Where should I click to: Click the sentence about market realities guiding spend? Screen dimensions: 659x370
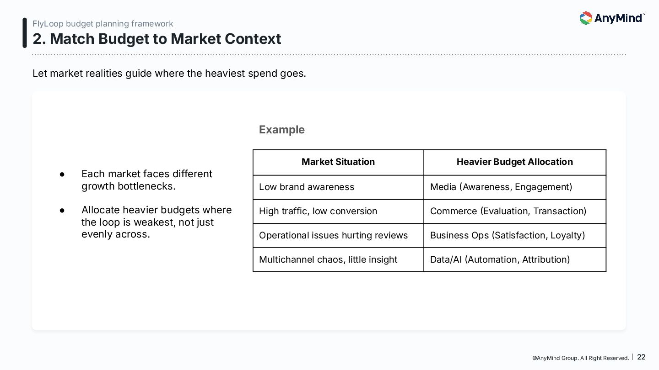169,73
